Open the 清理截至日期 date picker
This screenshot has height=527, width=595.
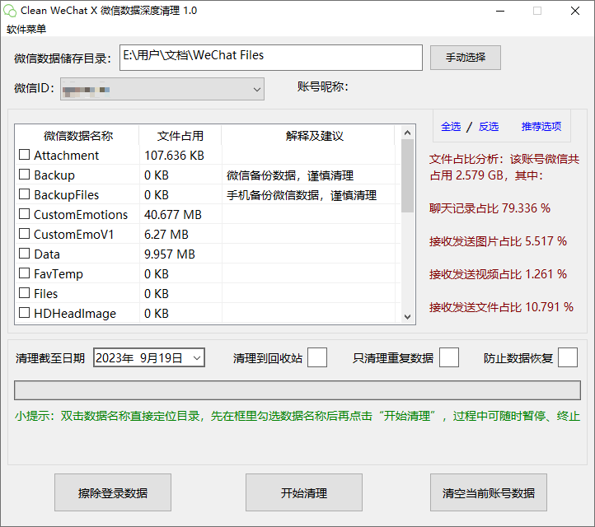197,357
